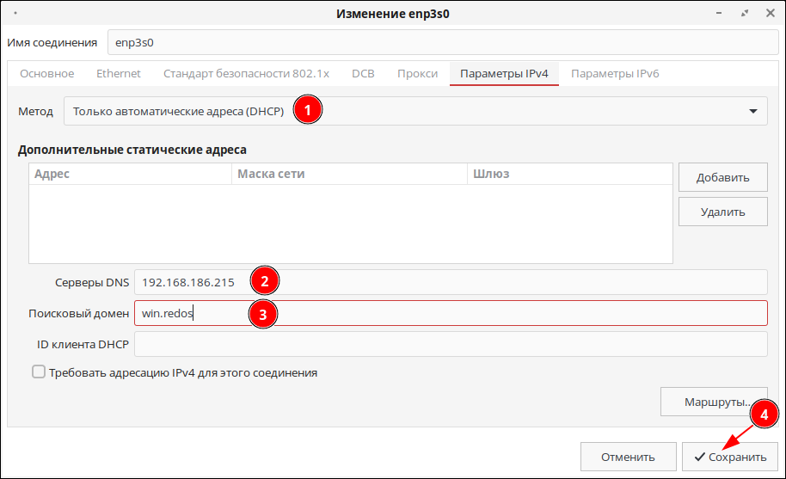This screenshot has width=786, height=479.
Task: Select the Стандарт безопасности 802.1x tab
Action: [x=246, y=74]
